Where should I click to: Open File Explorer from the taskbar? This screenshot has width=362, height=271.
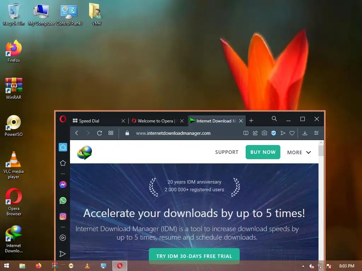click(22, 266)
